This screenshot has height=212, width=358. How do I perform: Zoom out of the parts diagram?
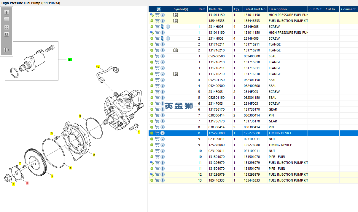[x=7, y=19]
